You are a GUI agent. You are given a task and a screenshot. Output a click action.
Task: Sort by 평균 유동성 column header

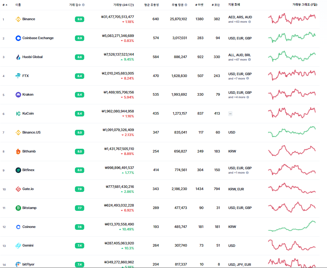[x=151, y=5]
